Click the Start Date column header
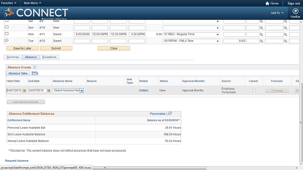303x170 pixels. (x=13, y=81)
